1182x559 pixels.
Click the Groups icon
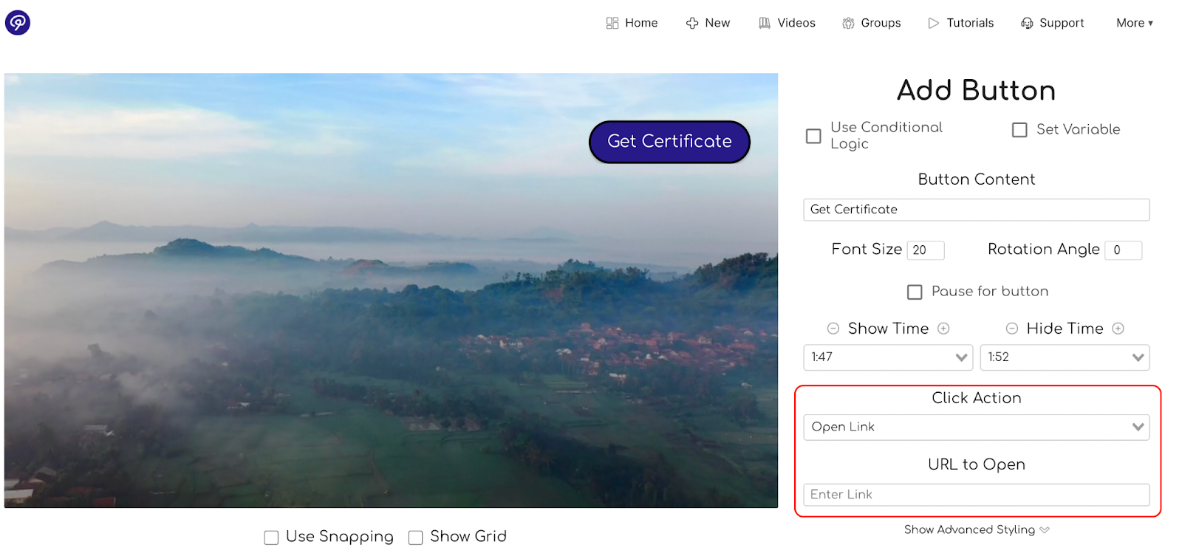tap(848, 23)
